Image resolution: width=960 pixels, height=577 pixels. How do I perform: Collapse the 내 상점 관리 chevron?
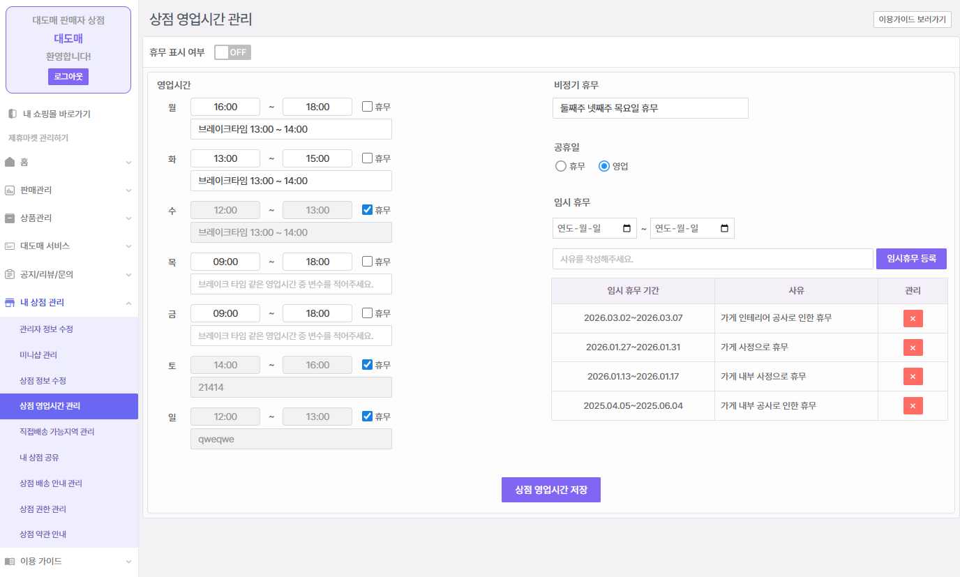128,303
